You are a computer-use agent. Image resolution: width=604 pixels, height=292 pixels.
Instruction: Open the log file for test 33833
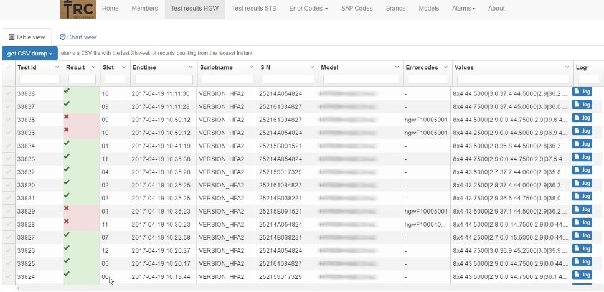(582, 157)
